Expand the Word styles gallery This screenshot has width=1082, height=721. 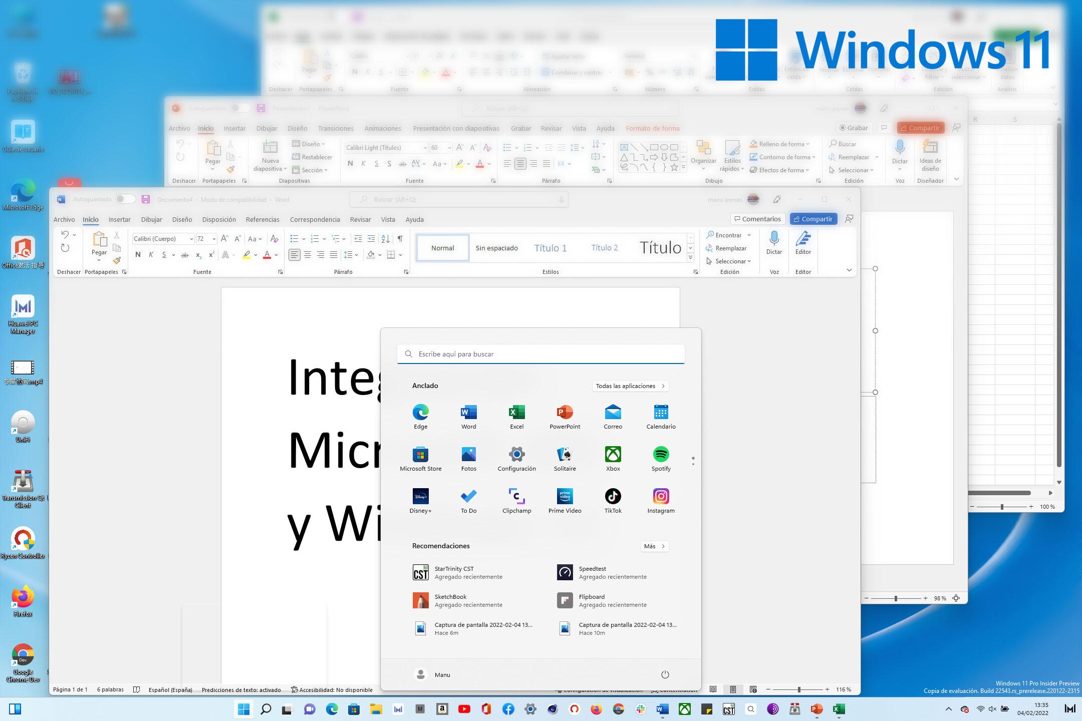(x=690, y=258)
